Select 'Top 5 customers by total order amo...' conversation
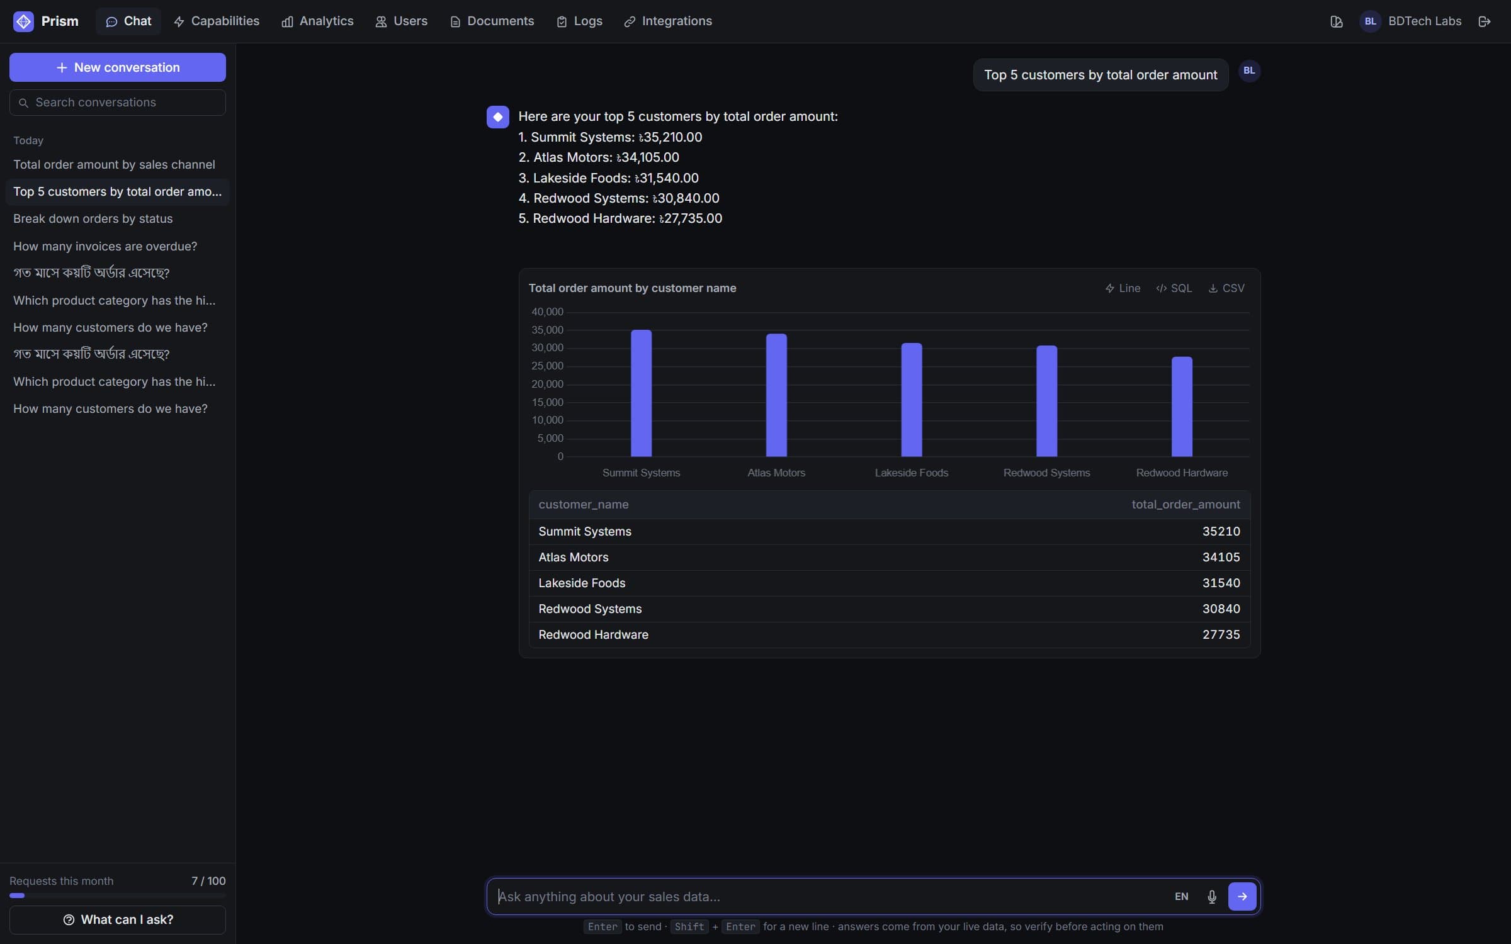This screenshot has width=1511, height=944. tap(118, 192)
